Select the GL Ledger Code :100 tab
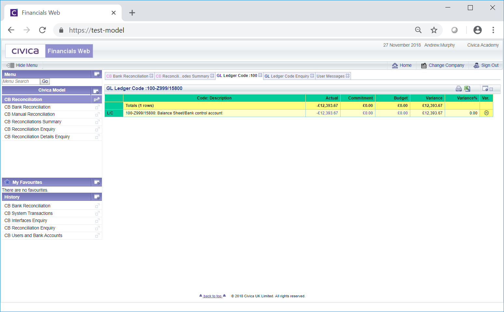 237,76
